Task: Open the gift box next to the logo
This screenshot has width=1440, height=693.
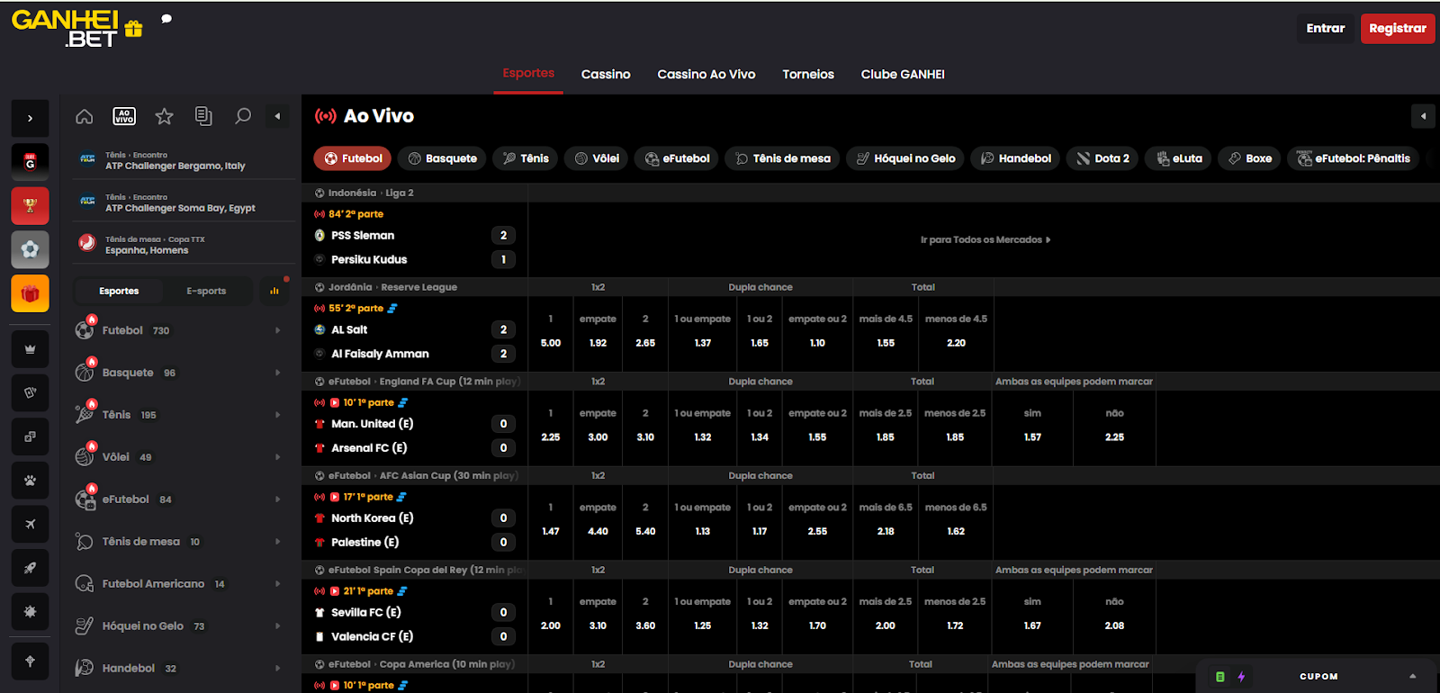Action: [x=134, y=29]
